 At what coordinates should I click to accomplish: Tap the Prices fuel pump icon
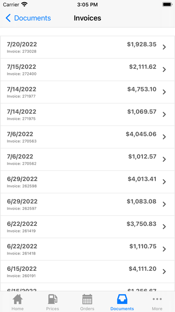coord(53,299)
